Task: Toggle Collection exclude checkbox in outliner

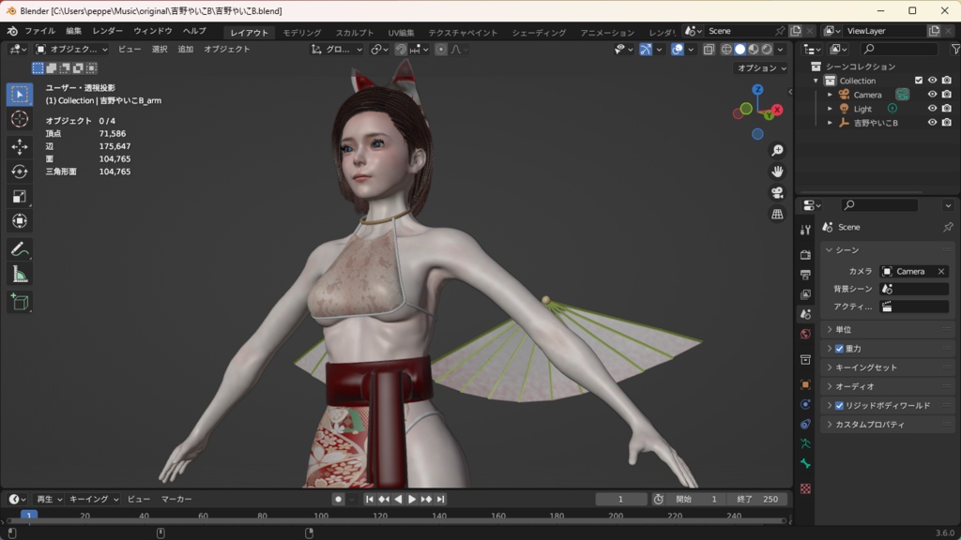Action: point(919,81)
